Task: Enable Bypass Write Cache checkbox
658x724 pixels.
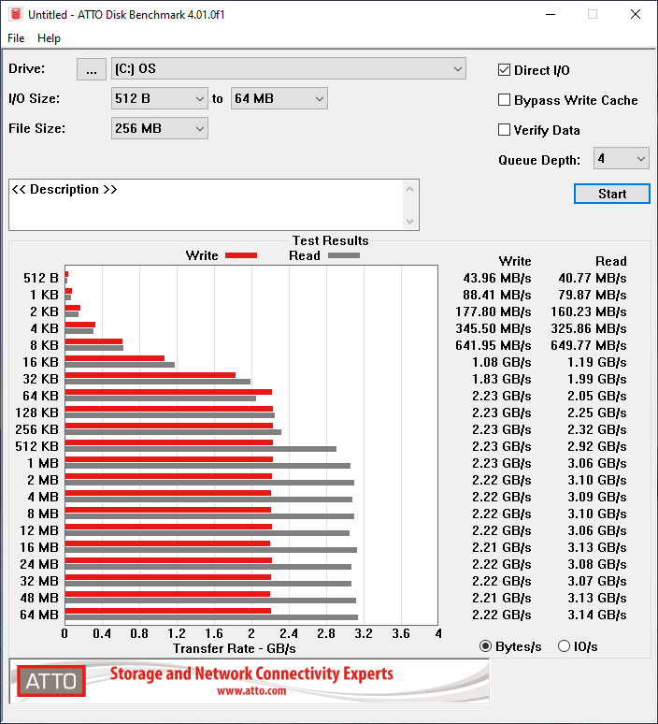Action: coord(504,100)
